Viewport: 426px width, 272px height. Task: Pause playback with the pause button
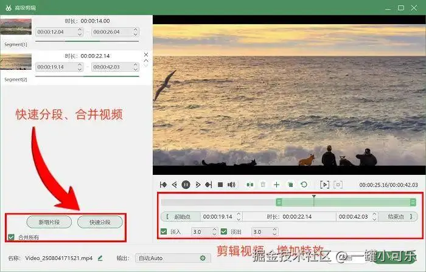[x=186, y=185]
